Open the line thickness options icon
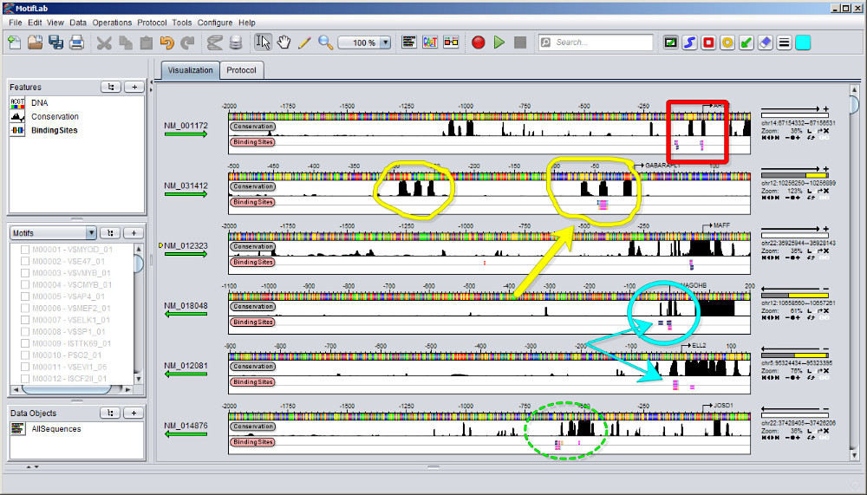 pyautogui.click(x=784, y=42)
